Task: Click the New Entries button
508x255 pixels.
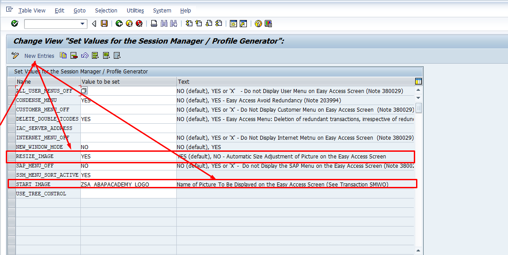Action: 39,56
